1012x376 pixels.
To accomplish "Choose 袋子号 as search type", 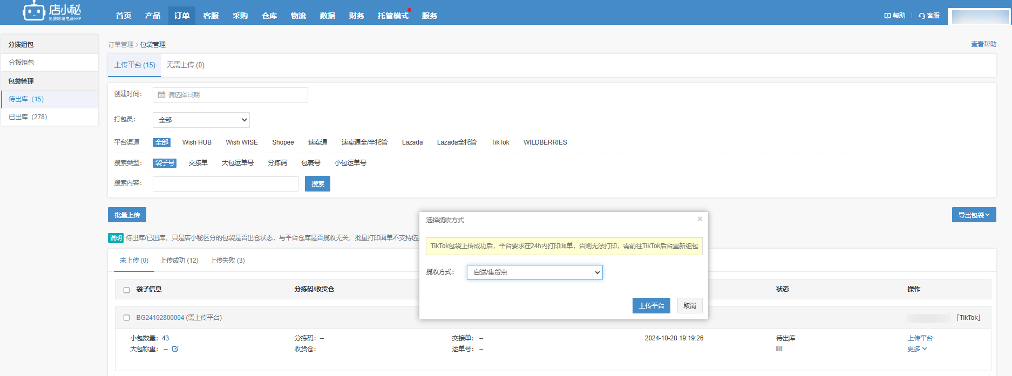I will pos(165,163).
